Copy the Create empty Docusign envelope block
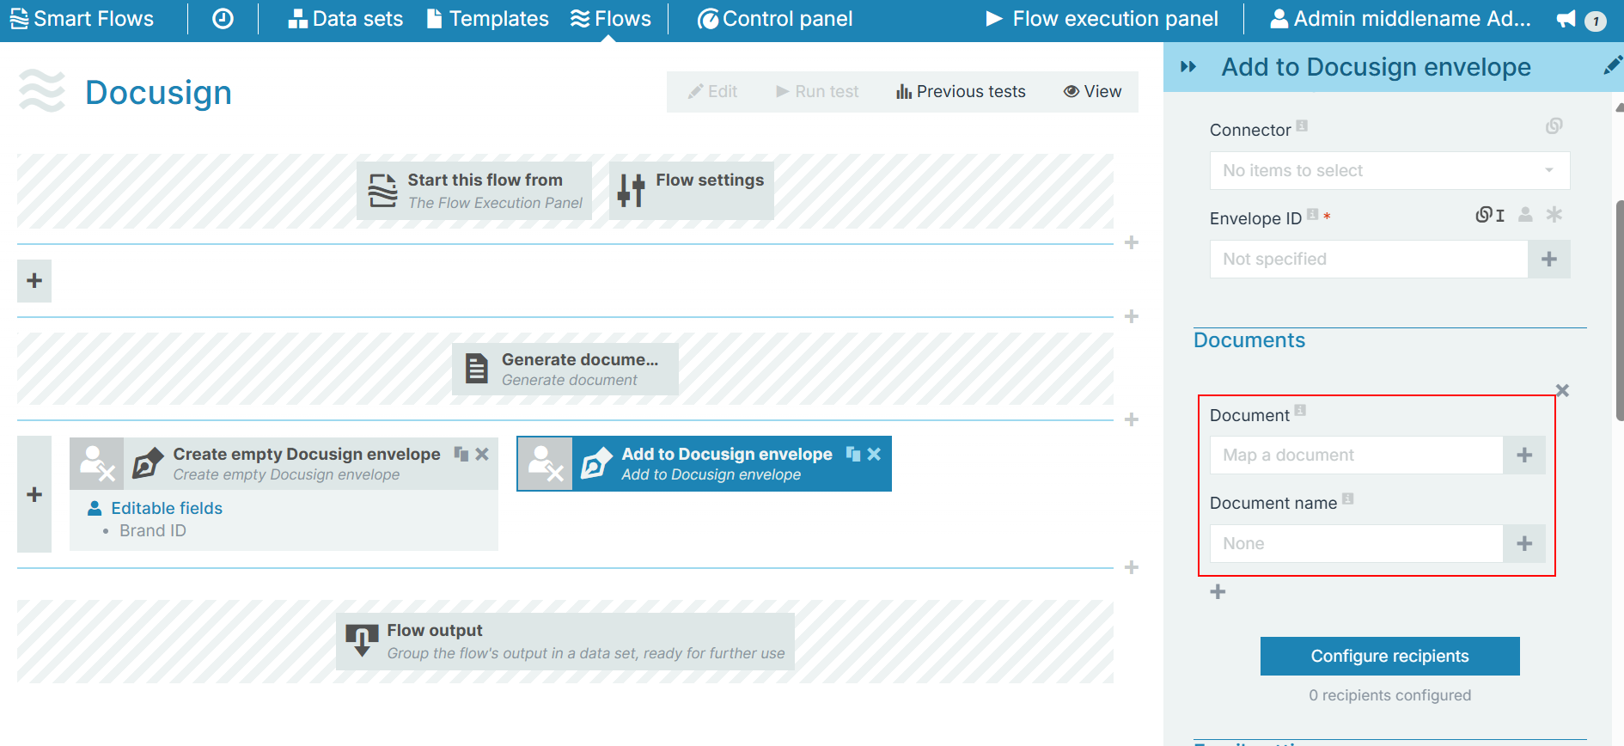This screenshot has height=746, width=1624. 461,454
